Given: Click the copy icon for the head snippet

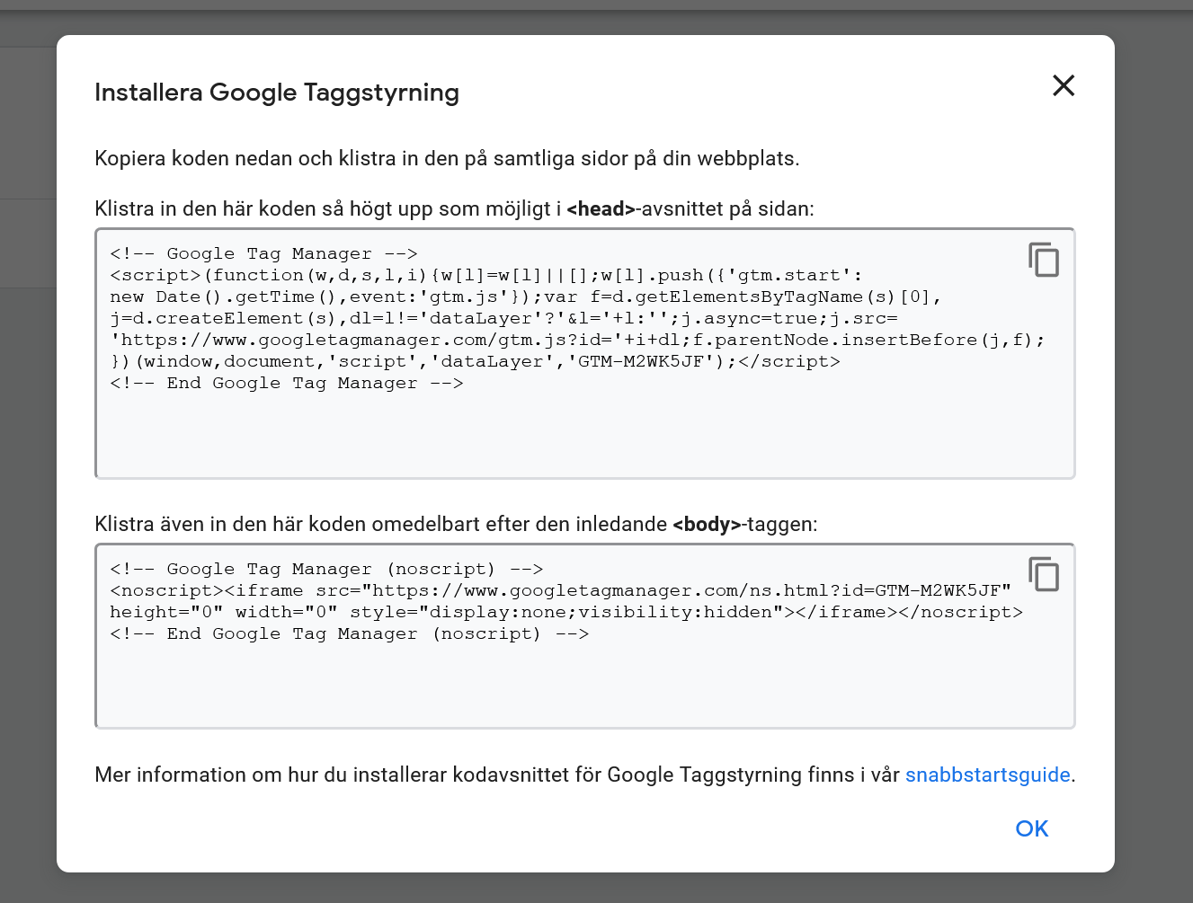Looking at the screenshot, I should coord(1044,261).
